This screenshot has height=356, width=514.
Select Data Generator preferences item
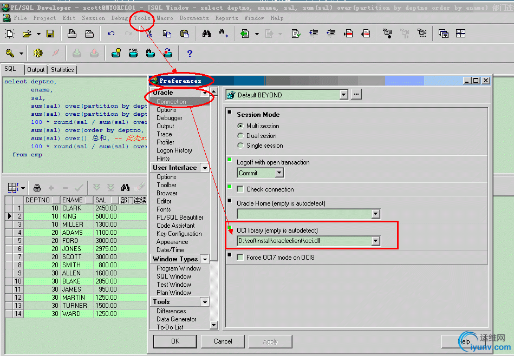tap(177, 319)
